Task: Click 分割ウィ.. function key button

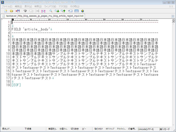Action: point(63,129)
